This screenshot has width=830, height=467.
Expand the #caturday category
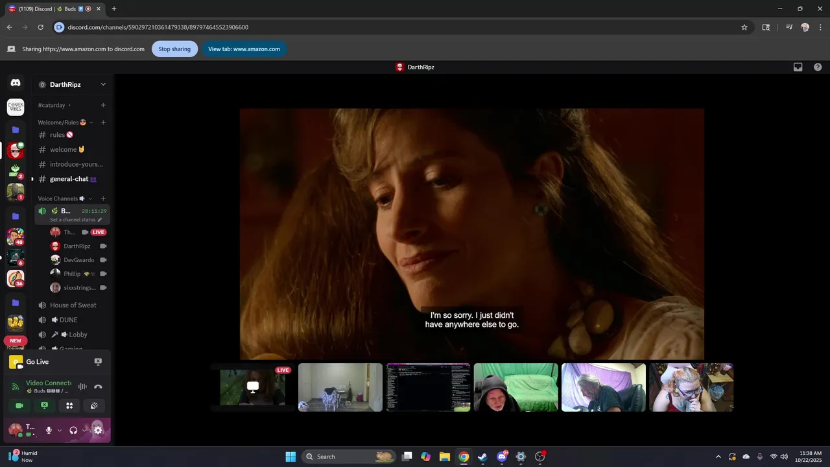69,105
